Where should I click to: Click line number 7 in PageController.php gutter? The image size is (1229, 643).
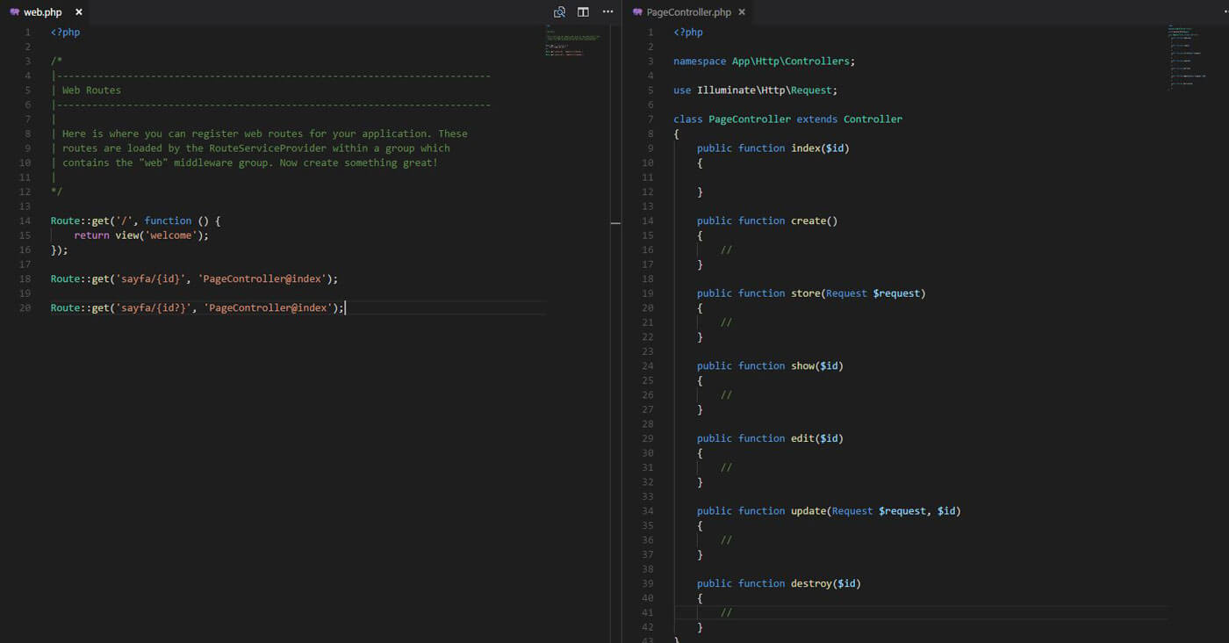click(650, 119)
